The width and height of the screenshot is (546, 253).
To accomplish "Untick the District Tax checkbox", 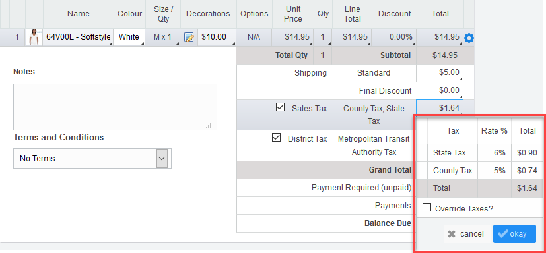I will pos(276,138).
